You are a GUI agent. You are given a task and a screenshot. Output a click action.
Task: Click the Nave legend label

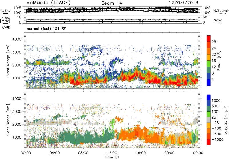coord(218,20)
